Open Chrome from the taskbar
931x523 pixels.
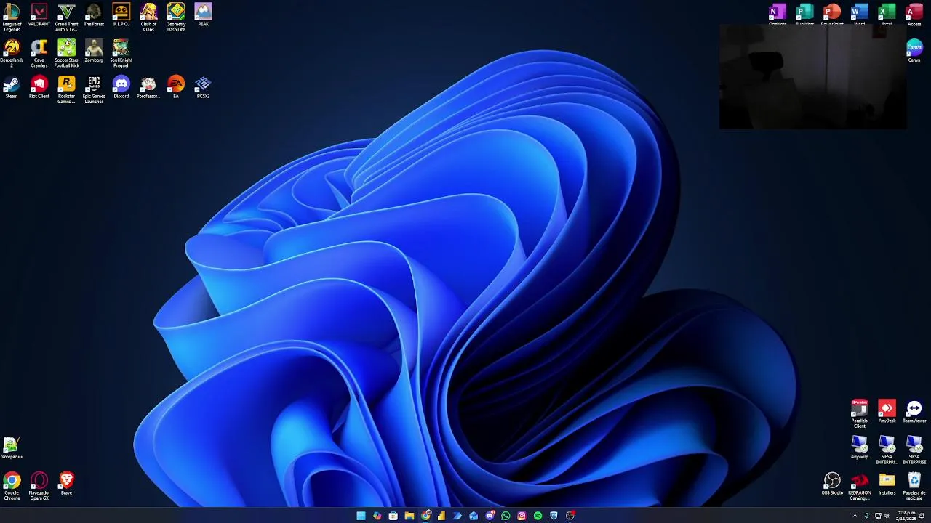(x=425, y=516)
